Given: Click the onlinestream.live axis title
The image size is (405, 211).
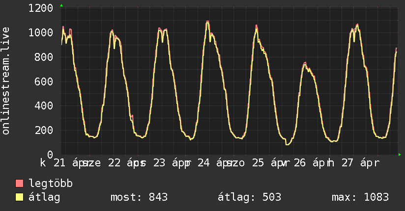Looking at the screenshot, I should click(x=6, y=88).
